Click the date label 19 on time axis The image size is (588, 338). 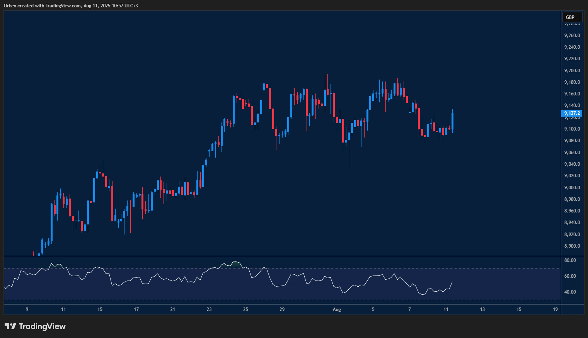[x=556, y=309]
